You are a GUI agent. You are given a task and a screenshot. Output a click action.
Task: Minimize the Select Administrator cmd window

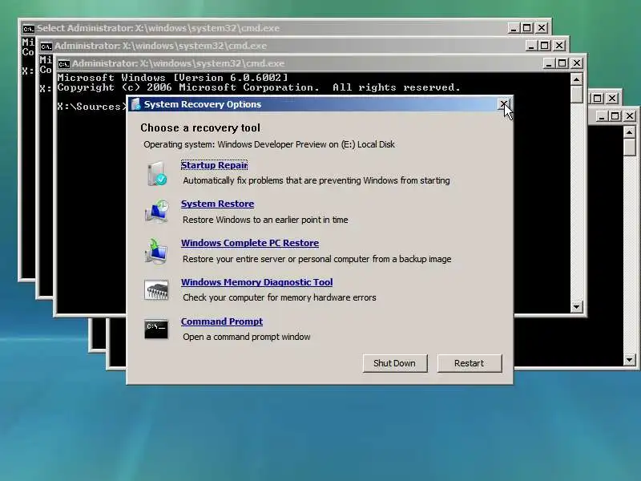(514, 28)
